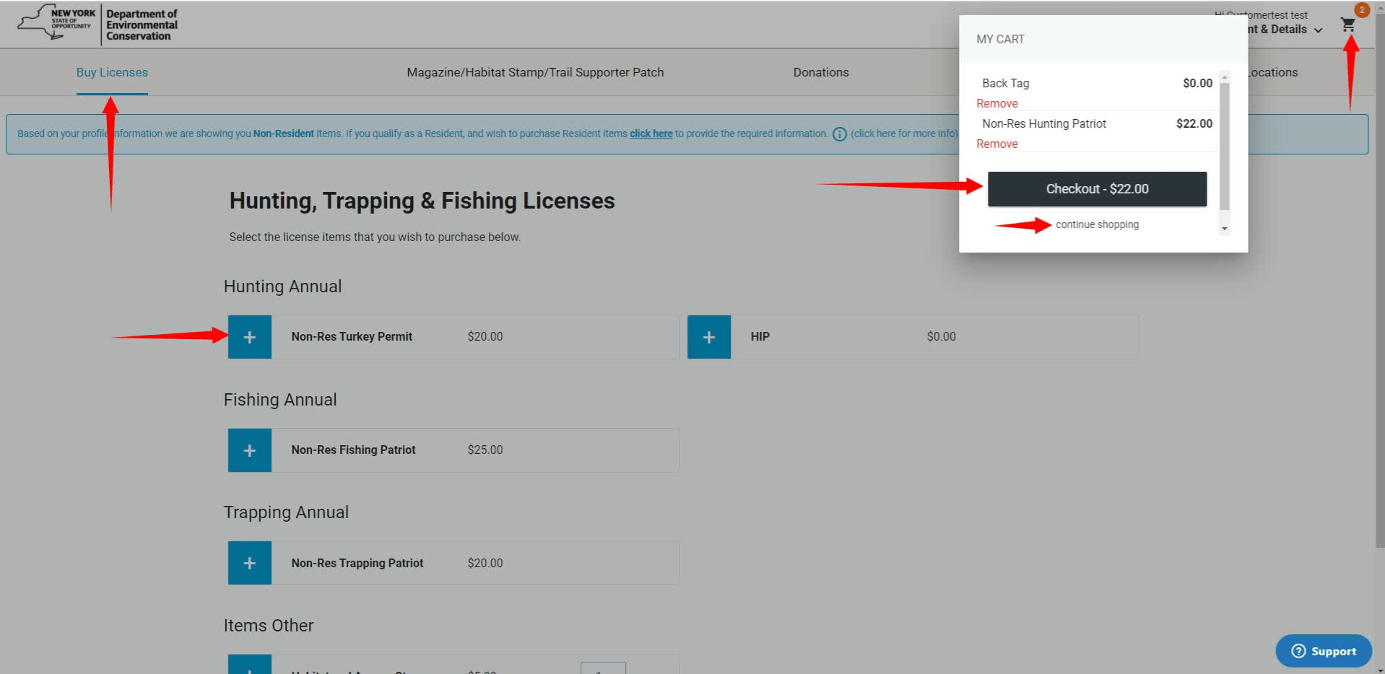Open the Donations tab
Viewport: 1385px width, 674px height.
[820, 72]
